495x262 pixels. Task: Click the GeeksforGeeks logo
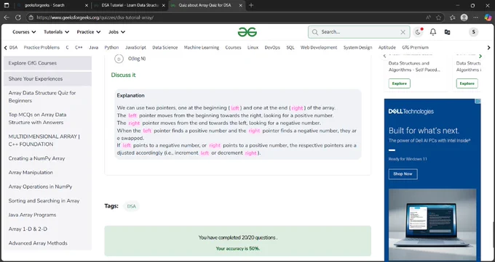(x=247, y=32)
